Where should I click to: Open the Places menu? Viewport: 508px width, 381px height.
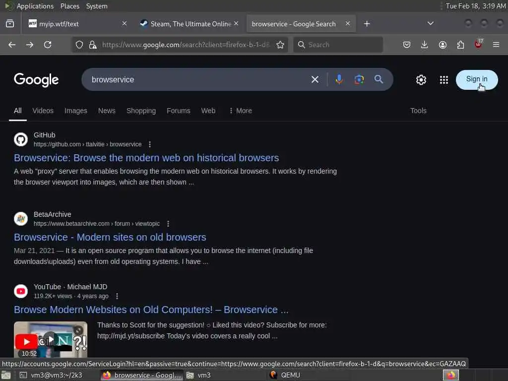[69, 6]
